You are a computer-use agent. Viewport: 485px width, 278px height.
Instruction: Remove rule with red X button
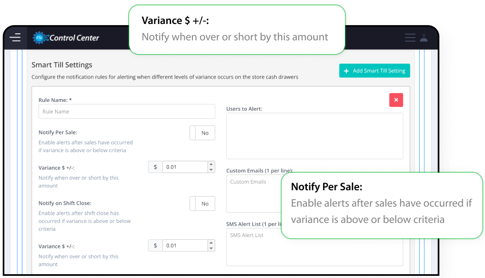coord(396,100)
